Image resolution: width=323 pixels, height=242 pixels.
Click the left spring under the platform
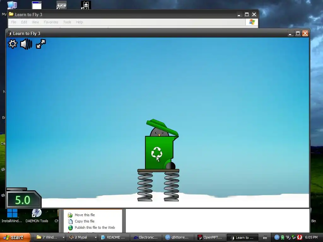[145, 187]
